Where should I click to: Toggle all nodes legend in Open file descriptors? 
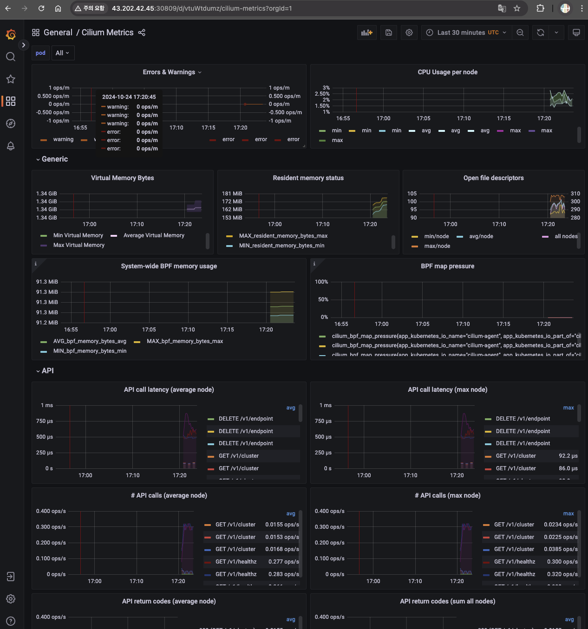566,236
